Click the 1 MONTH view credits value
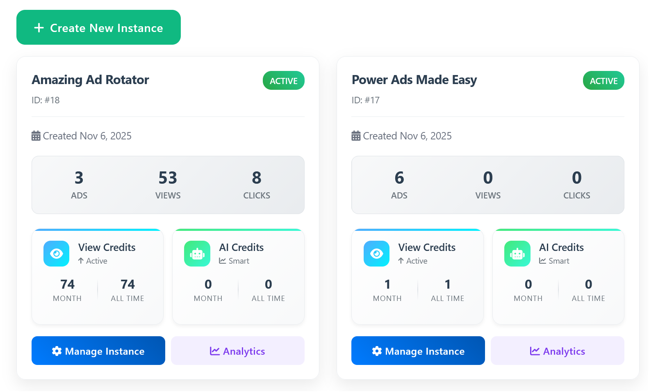The width and height of the screenshot is (649, 392). pos(387,290)
